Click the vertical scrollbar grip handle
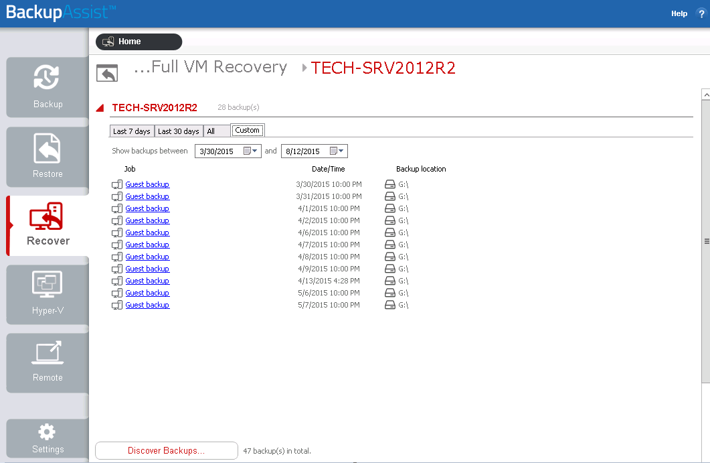710x463 pixels. coord(707,241)
